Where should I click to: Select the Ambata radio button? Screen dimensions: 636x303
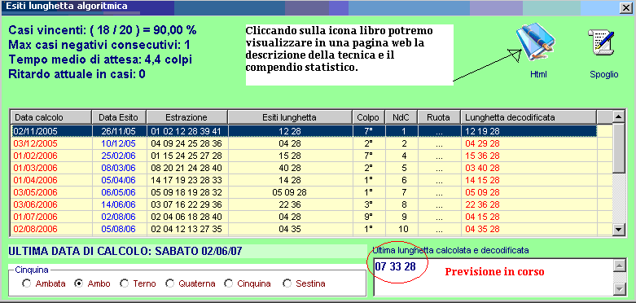pos(27,283)
